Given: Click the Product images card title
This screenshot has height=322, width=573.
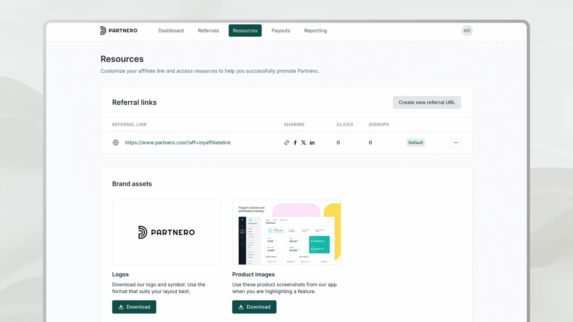Looking at the screenshot, I should tap(253, 274).
